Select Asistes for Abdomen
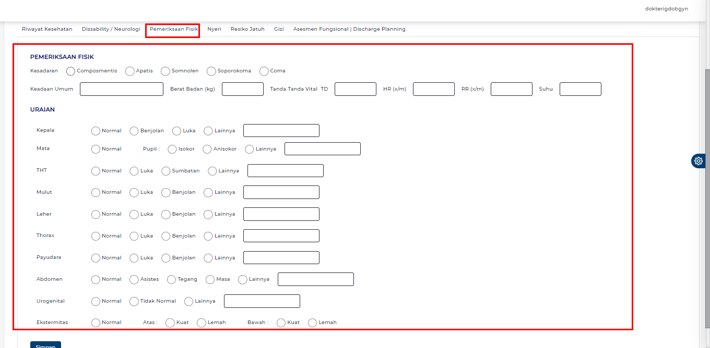Viewport: 710px width, 348px height. click(134, 279)
